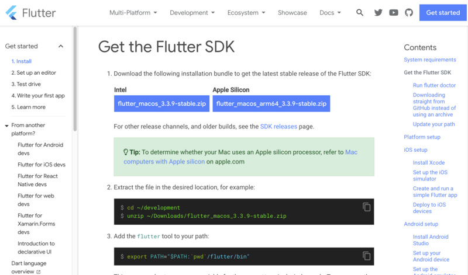Click the inline flutter code word
468x275 pixels.
pos(149,236)
